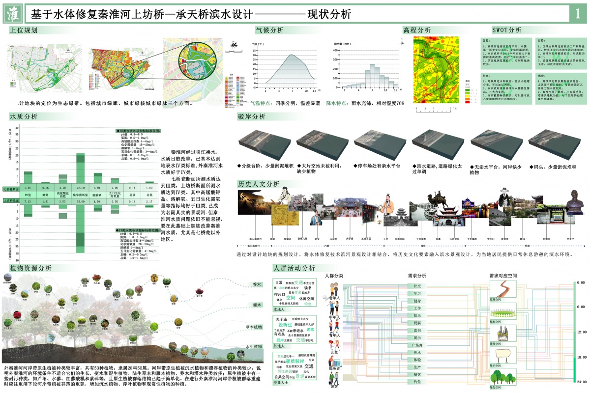Screen dimensions: 590x393
Task: Select the 餐饮 need label
Action: coord(417,374)
